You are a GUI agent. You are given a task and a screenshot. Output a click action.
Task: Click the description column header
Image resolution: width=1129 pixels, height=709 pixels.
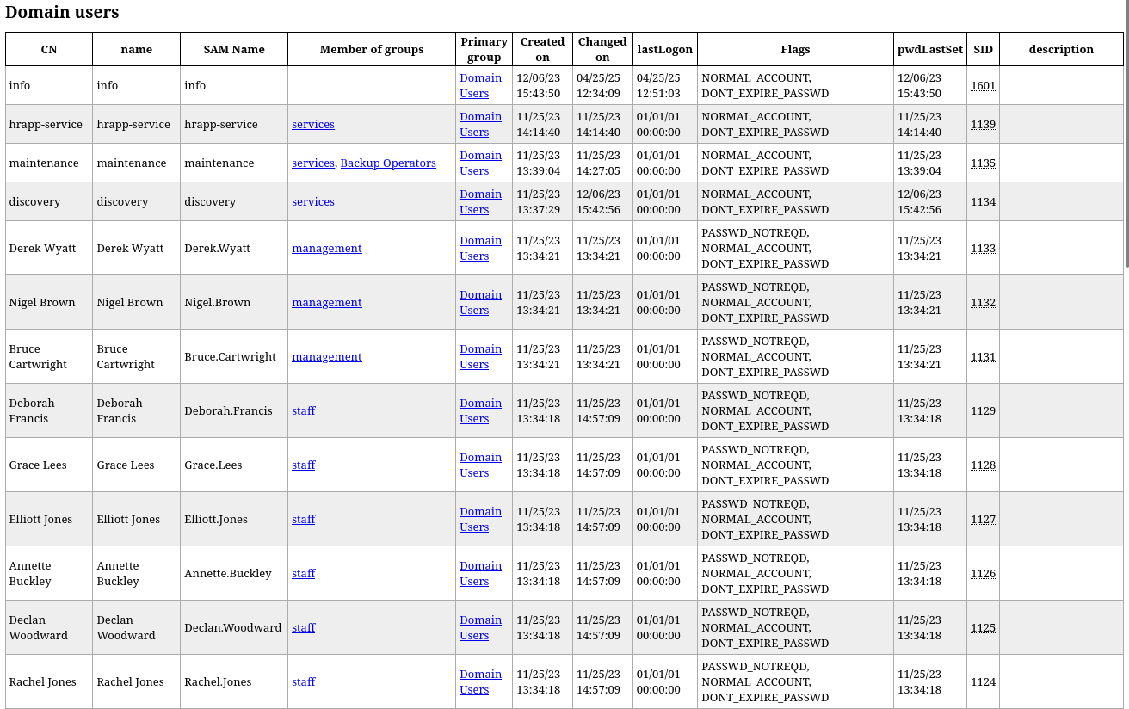click(1061, 49)
